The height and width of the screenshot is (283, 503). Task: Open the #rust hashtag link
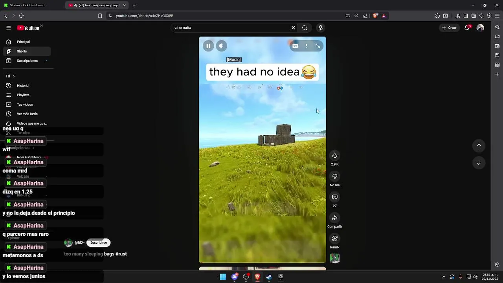(121, 254)
